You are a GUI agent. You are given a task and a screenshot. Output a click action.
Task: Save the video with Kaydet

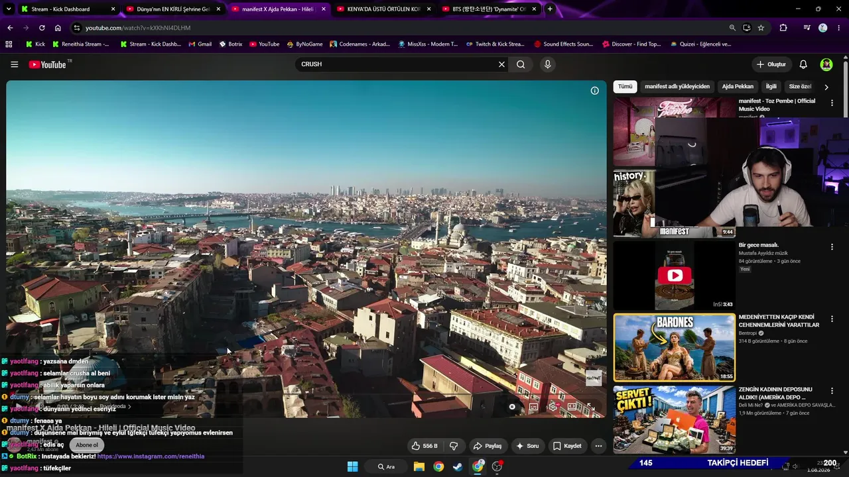(x=568, y=446)
